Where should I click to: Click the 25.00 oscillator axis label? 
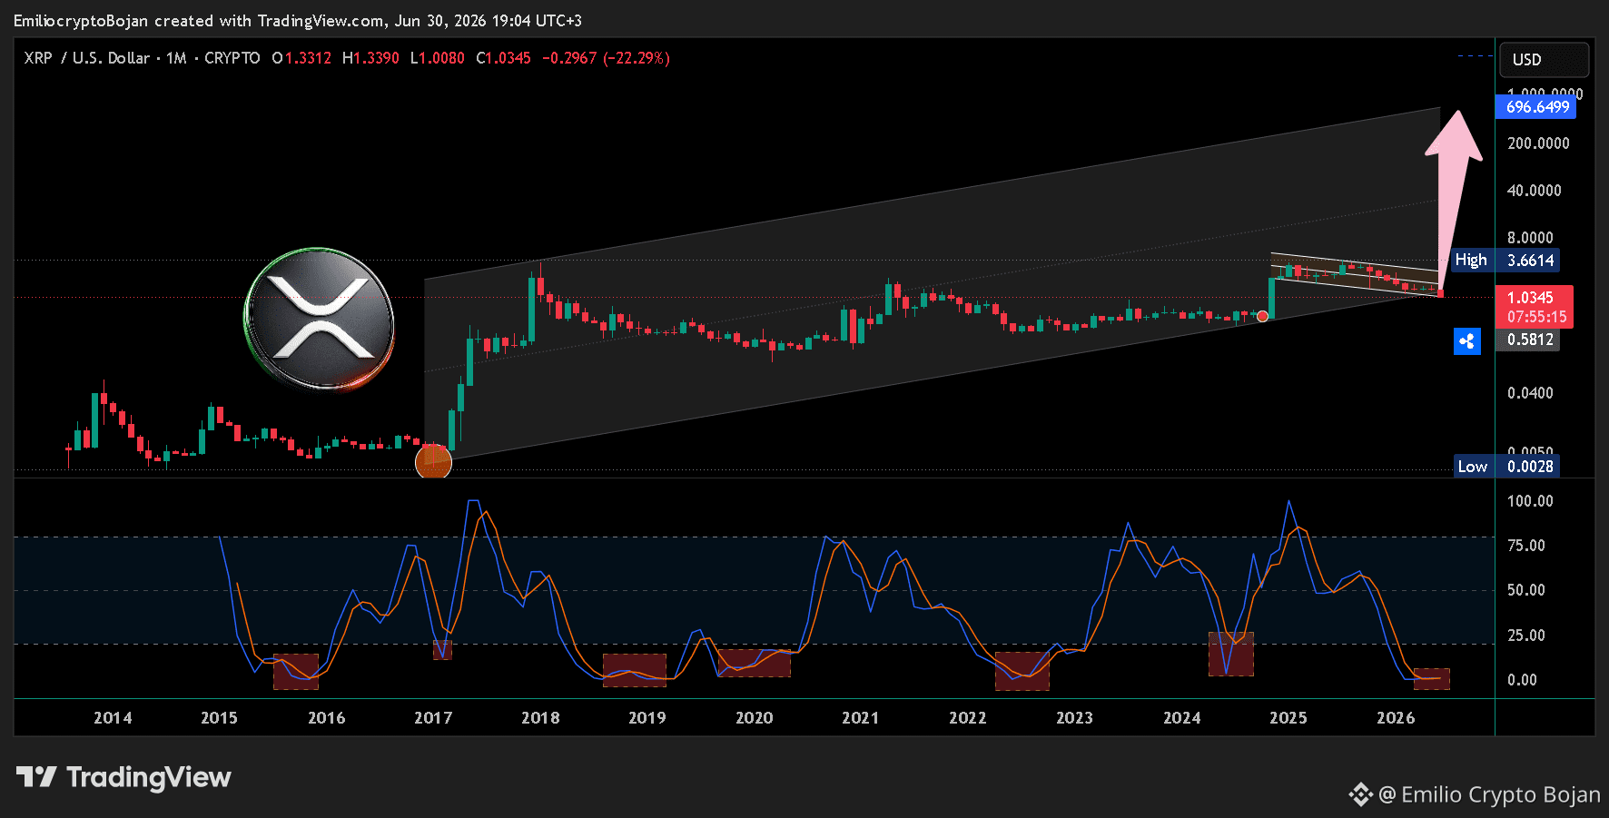click(x=1526, y=636)
